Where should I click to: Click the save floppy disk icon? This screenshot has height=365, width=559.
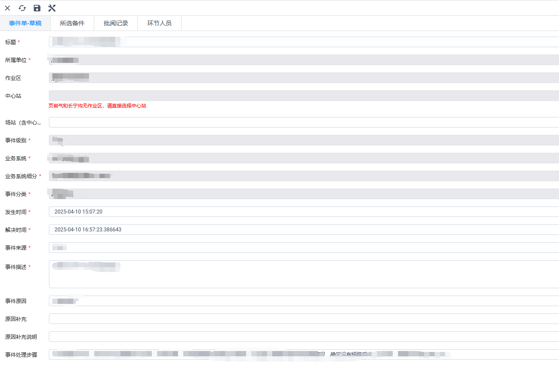point(37,8)
